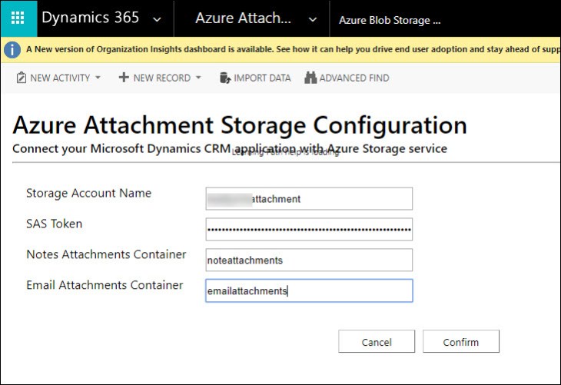Go to Dynamics 365 home label
This screenshot has height=385, width=561.
pyautogui.click(x=90, y=18)
